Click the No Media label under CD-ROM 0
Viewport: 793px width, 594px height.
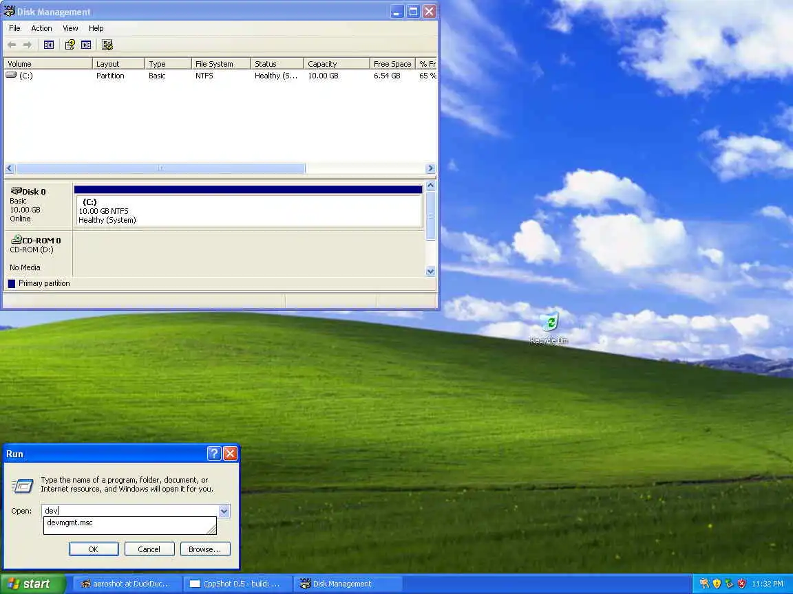click(x=25, y=267)
